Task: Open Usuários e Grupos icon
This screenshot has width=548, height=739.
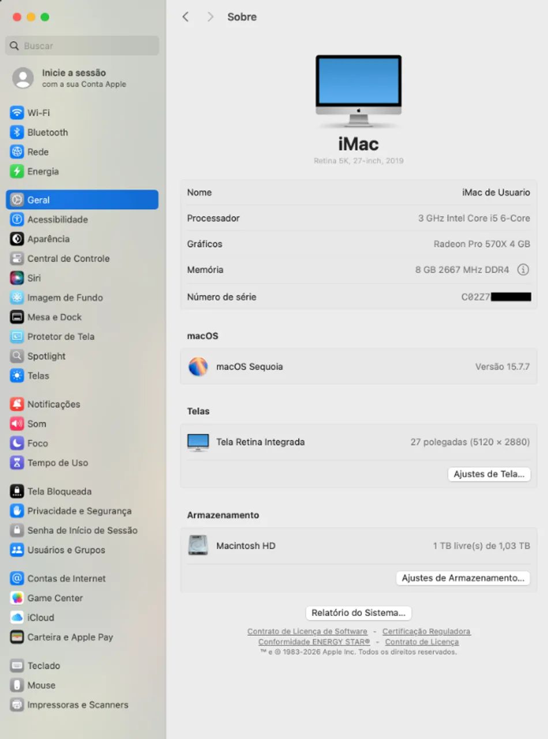Action: coord(17,550)
